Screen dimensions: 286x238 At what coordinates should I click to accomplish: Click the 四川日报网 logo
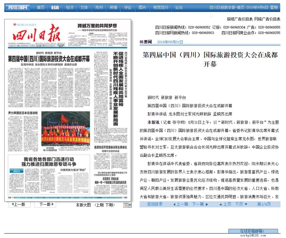pos(18,8)
